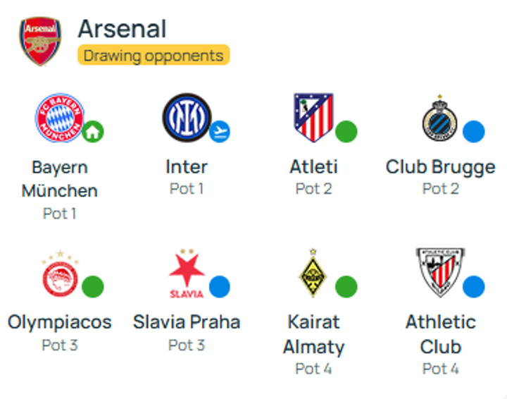The height and width of the screenshot is (399, 507).
Task: Click the Atleti club crest
Action: 313,117
